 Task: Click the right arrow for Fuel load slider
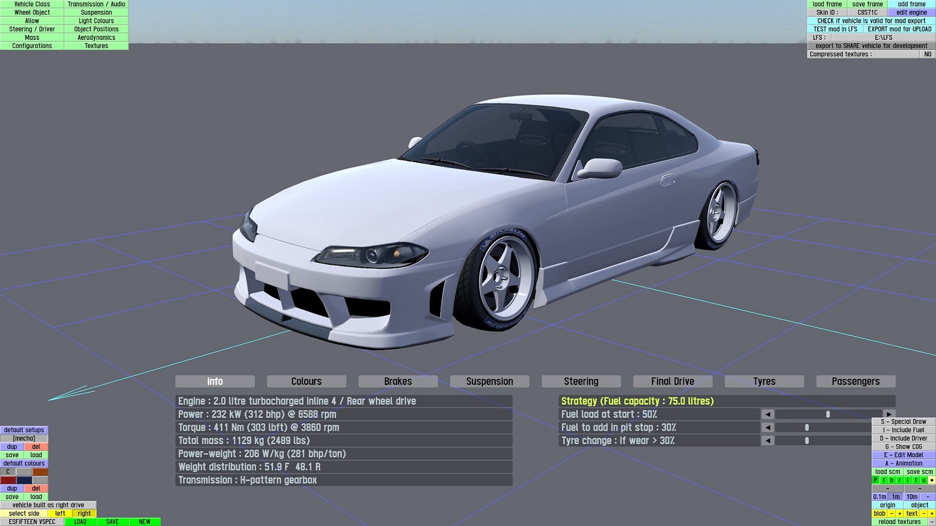[890, 414]
